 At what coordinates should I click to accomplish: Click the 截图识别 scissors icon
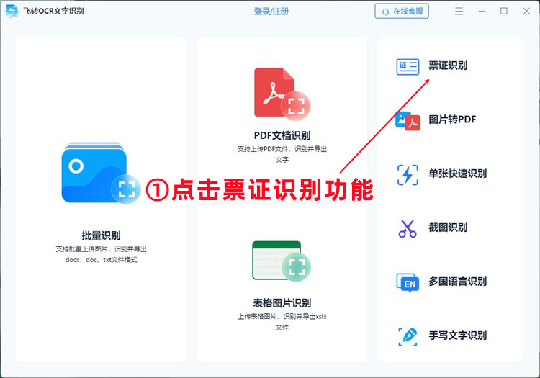pos(408,228)
